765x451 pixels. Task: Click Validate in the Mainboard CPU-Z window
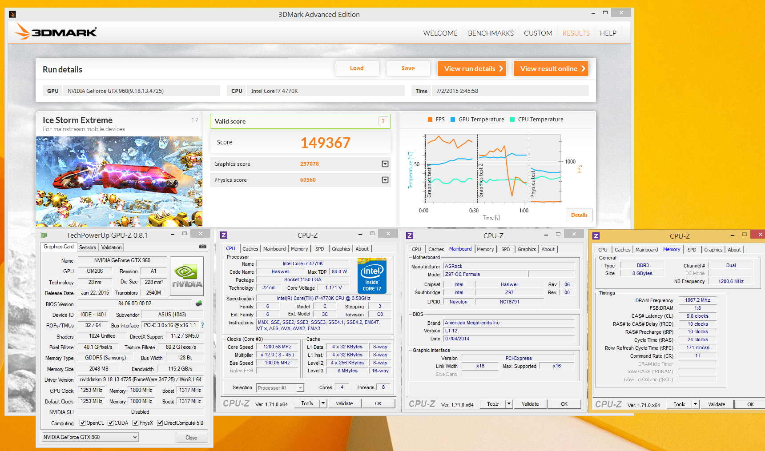pyautogui.click(x=530, y=404)
